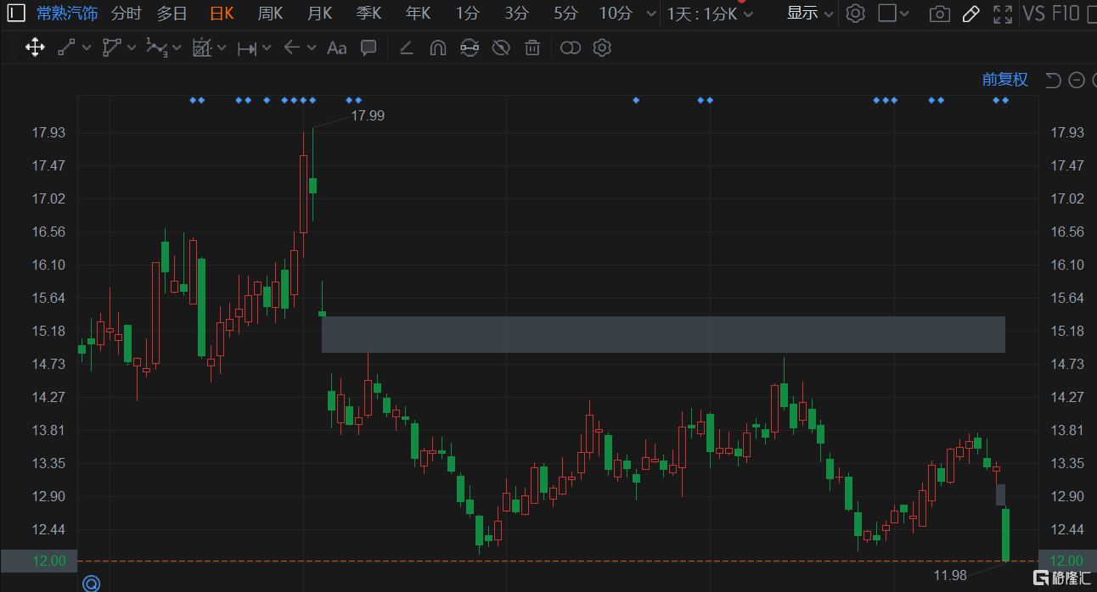Click the last green candle falling to 11.98
Viewport: 1097px width, 592px height.
[x=1005, y=534]
